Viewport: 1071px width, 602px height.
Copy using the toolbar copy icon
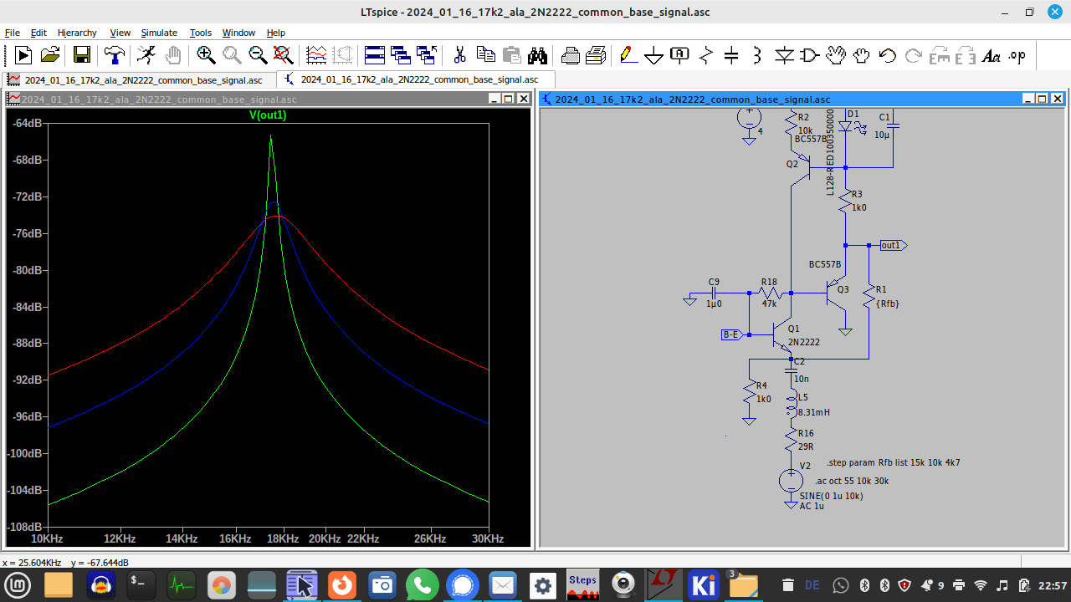(486, 55)
